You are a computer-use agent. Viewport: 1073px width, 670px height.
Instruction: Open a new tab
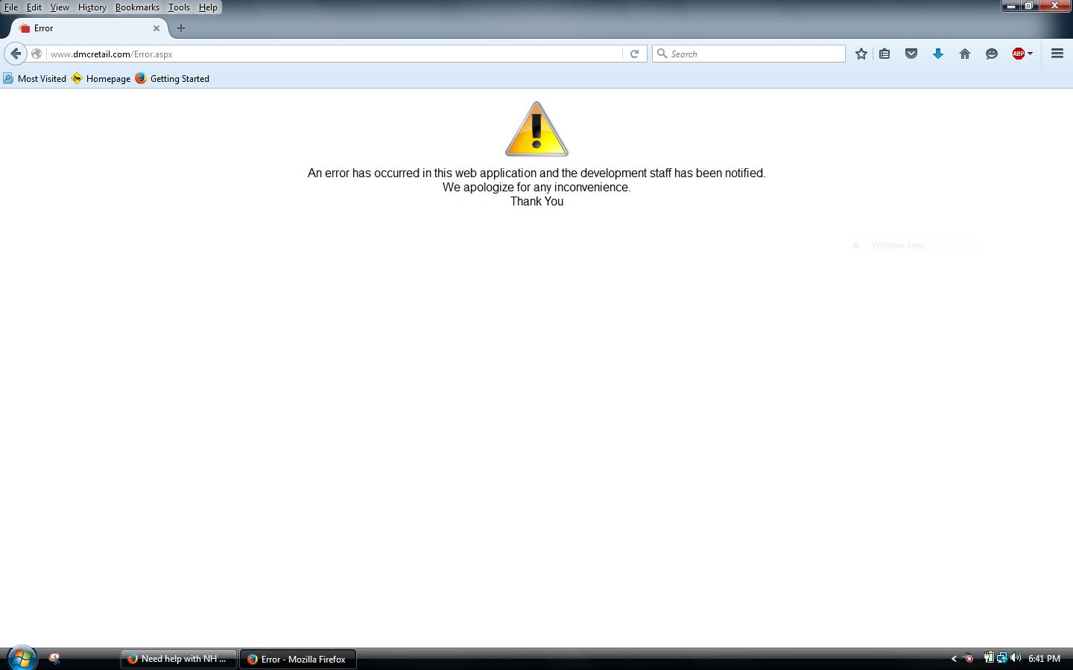pyautogui.click(x=180, y=28)
